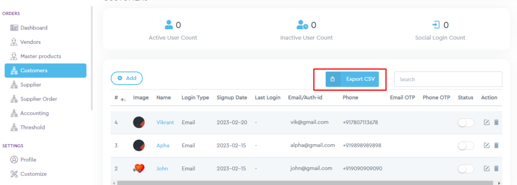Image resolution: width=517 pixels, height=185 pixels.
Task: Open John customer name link
Action: coord(162,168)
